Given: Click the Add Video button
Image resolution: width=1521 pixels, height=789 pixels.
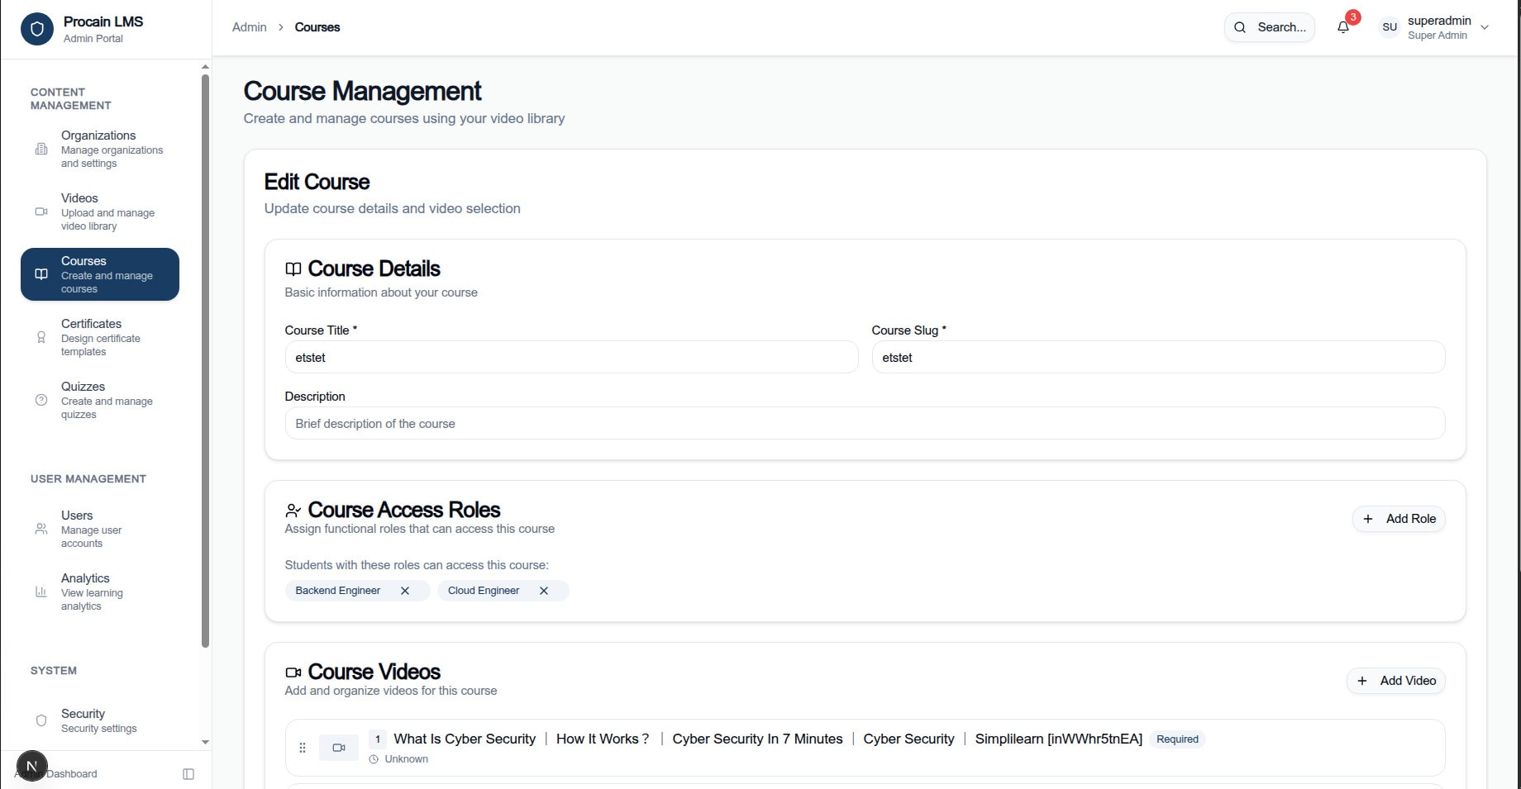Looking at the screenshot, I should [1396, 681].
